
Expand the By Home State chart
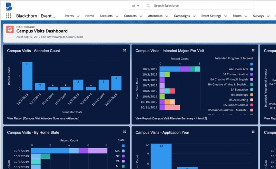pos(125,132)
